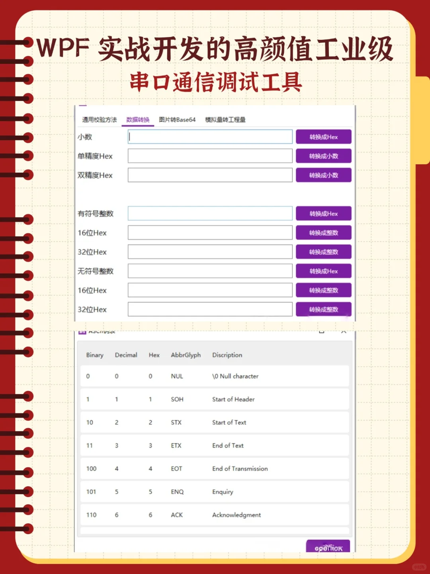Viewport: 430px width, 574px height.
Task: Click 转换成小数 beside 单精度Hex
Action: [x=323, y=156]
